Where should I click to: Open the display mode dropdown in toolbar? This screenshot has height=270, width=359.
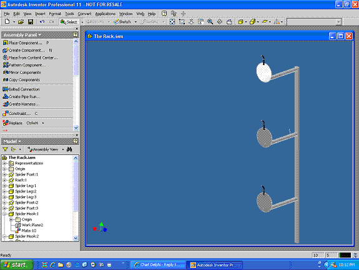[x=246, y=22]
